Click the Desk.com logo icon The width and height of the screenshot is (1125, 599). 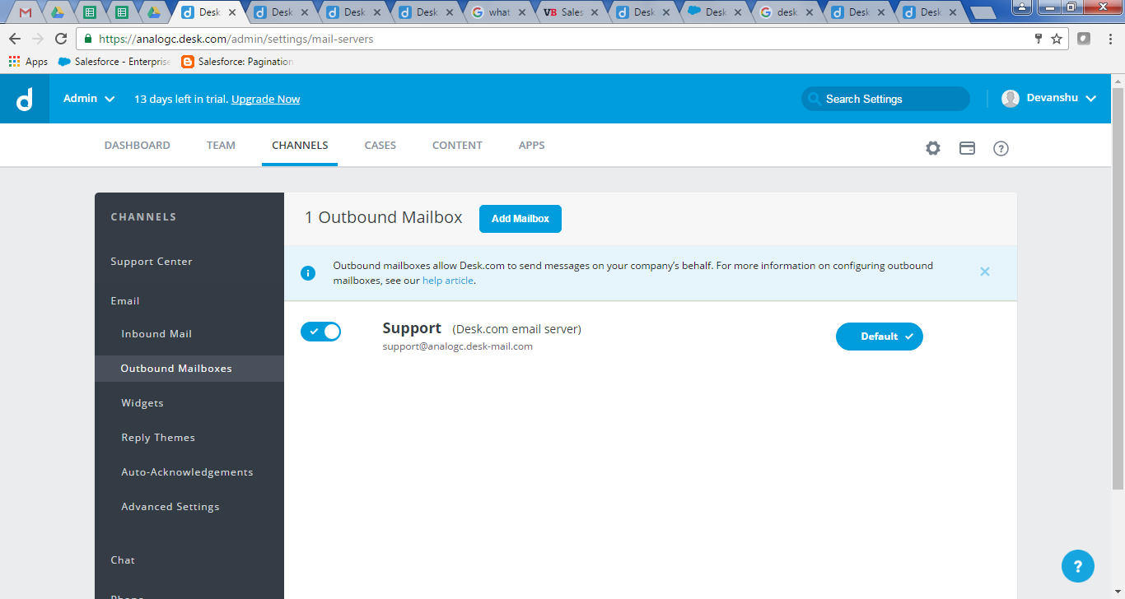click(x=25, y=99)
